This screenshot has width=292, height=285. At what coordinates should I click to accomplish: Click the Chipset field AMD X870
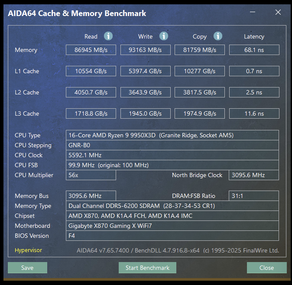pyautogui.click(x=172, y=216)
